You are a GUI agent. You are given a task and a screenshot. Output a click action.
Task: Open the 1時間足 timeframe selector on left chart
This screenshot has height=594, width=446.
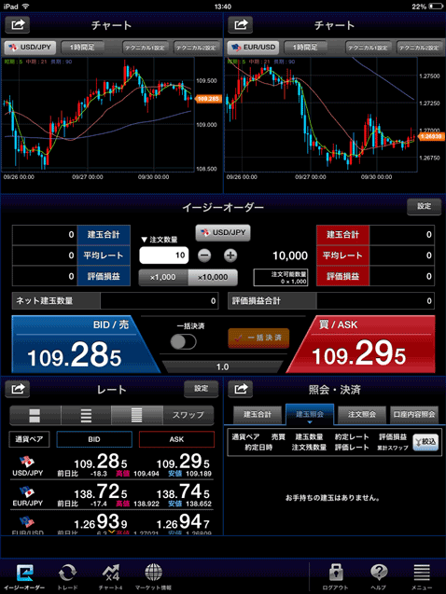pos(82,48)
